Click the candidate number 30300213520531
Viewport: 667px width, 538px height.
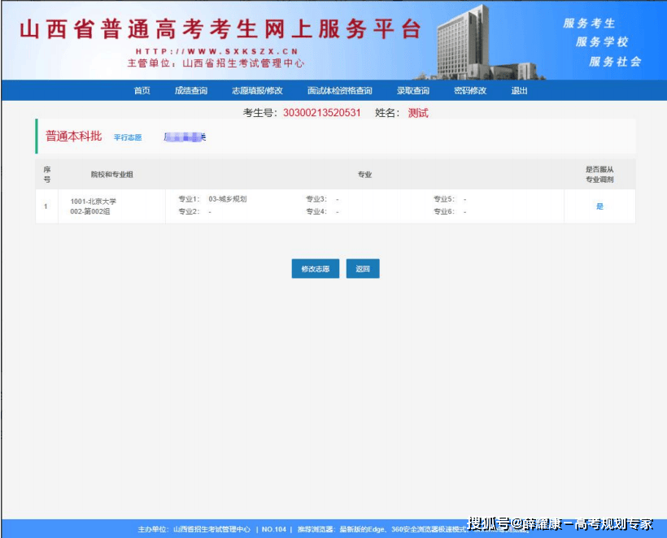[x=321, y=113]
